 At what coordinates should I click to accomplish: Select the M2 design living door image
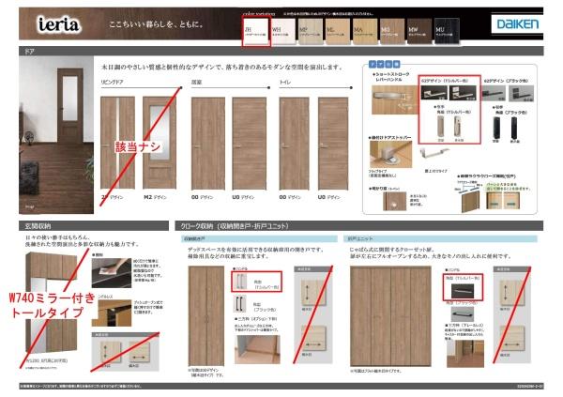[x=160, y=143]
